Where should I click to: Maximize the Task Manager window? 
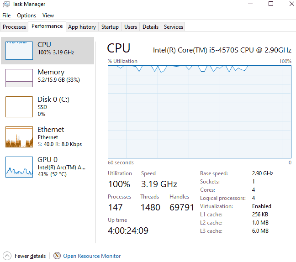pos(271,4)
